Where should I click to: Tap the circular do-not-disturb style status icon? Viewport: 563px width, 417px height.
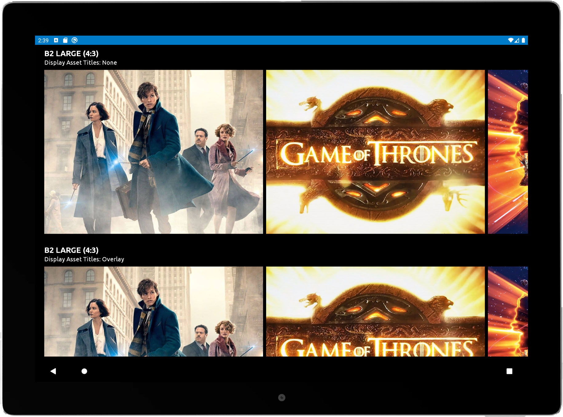pos(74,40)
